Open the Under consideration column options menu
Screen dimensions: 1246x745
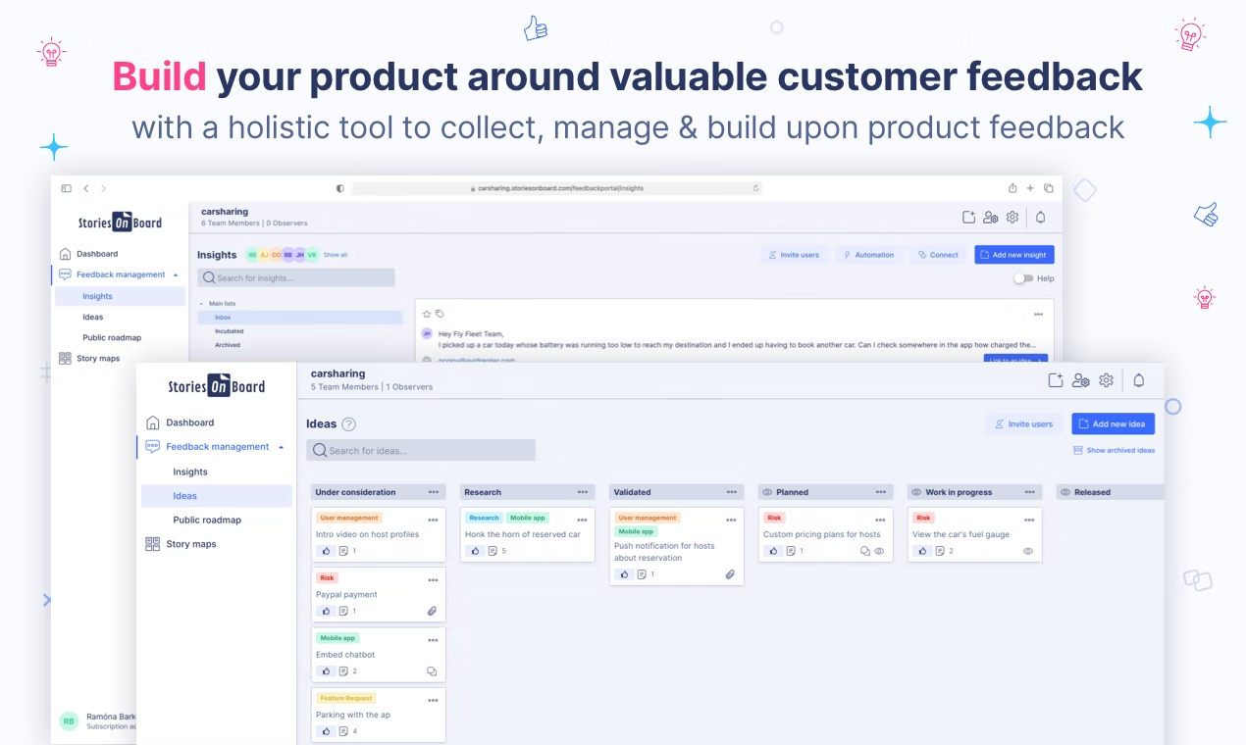point(434,492)
